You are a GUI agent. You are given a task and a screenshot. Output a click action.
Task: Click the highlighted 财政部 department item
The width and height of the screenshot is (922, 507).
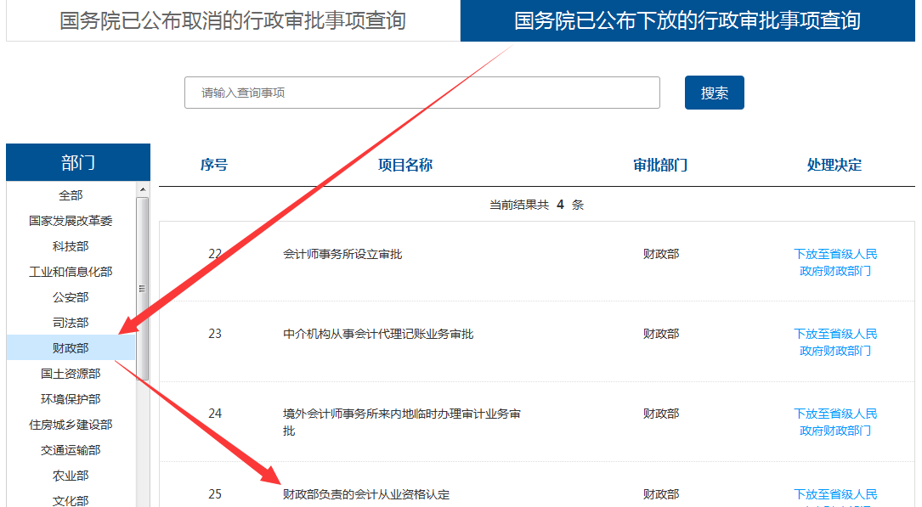click(71, 348)
